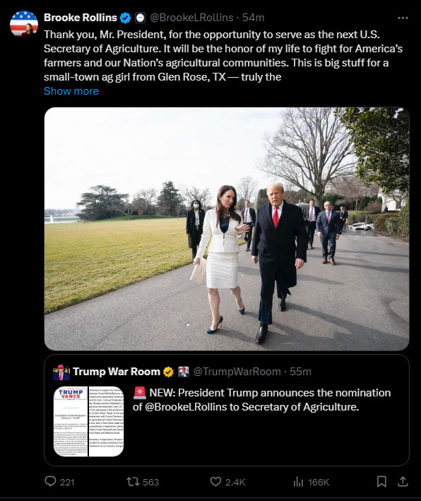Open the three-dot more options menu
Viewport: 421px width, 501px height.
pyautogui.click(x=403, y=18)
